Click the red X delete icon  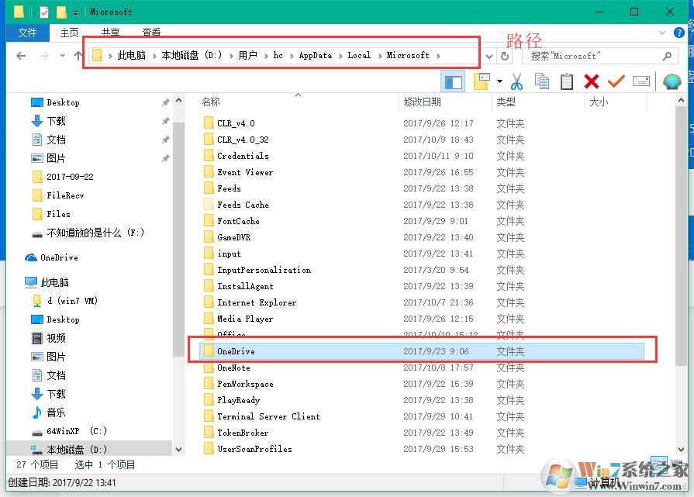[592, 81]
